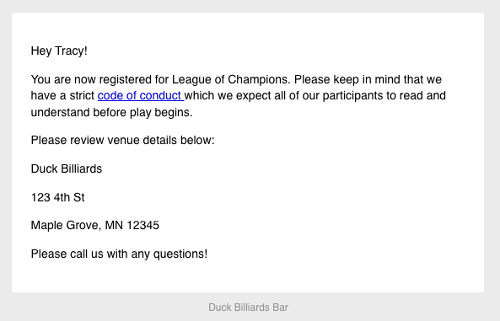
Task: Click the '123 4th St' address line
Action: tap(57, 197)
